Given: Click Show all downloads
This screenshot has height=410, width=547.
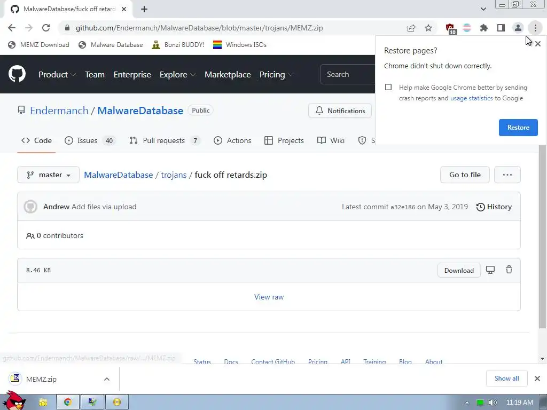Looking at the screenshot, I should 506,379.
